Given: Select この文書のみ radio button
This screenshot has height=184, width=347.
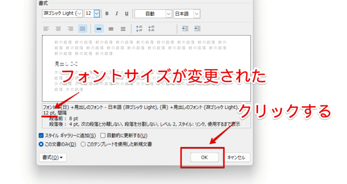Looking at the screenshot, I should click(x=41, y=144).
